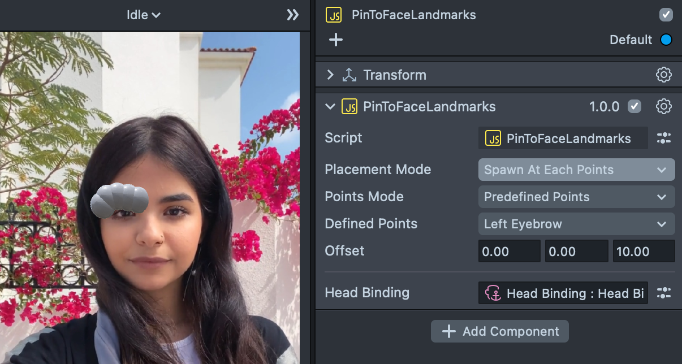Click the Script field picker icon

pyautogui.click(x=663, y=138)
